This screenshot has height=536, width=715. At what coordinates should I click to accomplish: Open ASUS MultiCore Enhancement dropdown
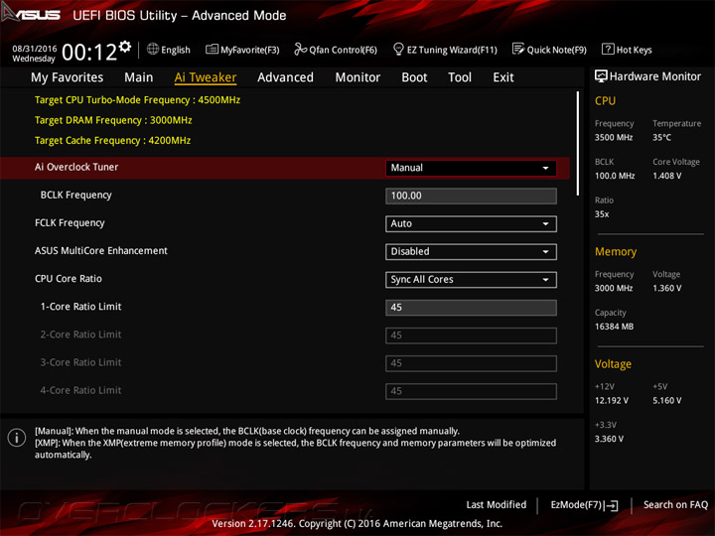coord(471,251)
